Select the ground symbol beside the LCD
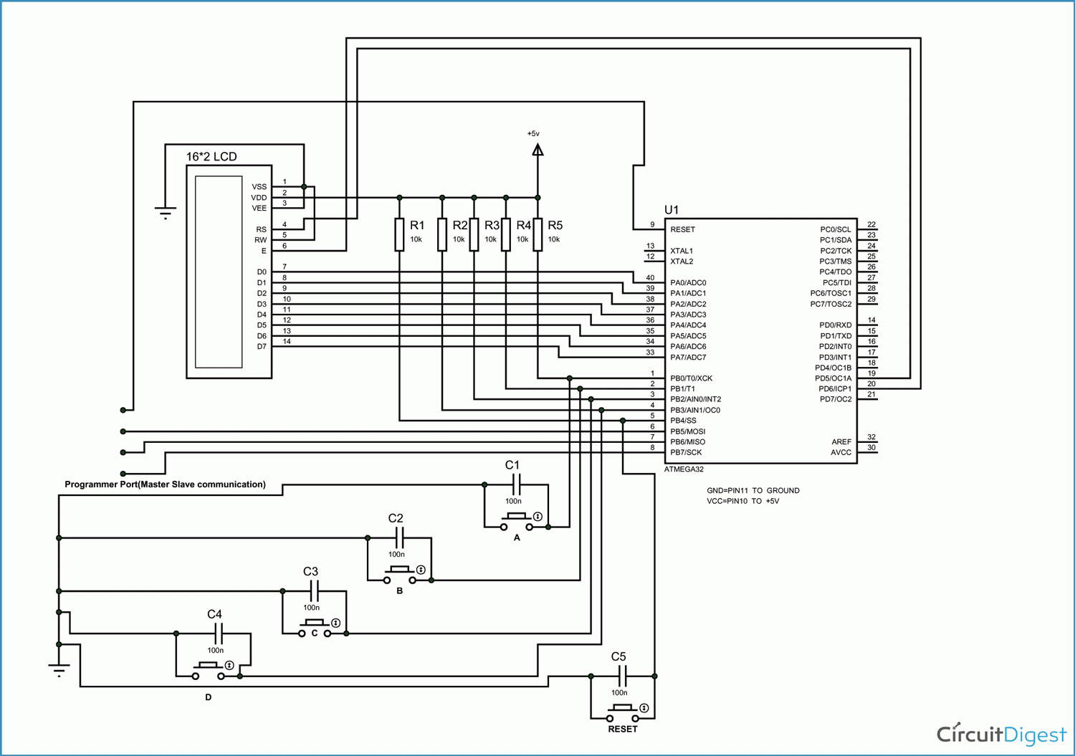 pyautogui.click(x=166, y=213)
